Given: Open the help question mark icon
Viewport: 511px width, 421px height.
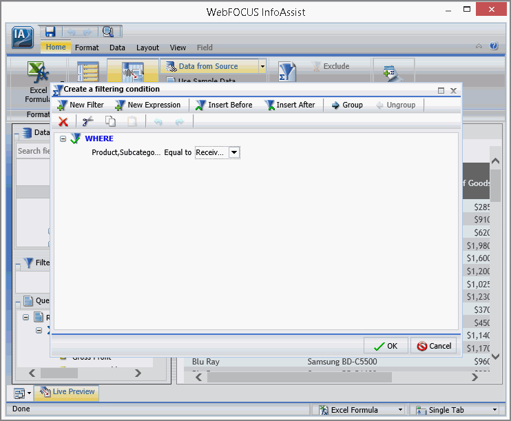Looking at the screenshot, I should [494, 46].
